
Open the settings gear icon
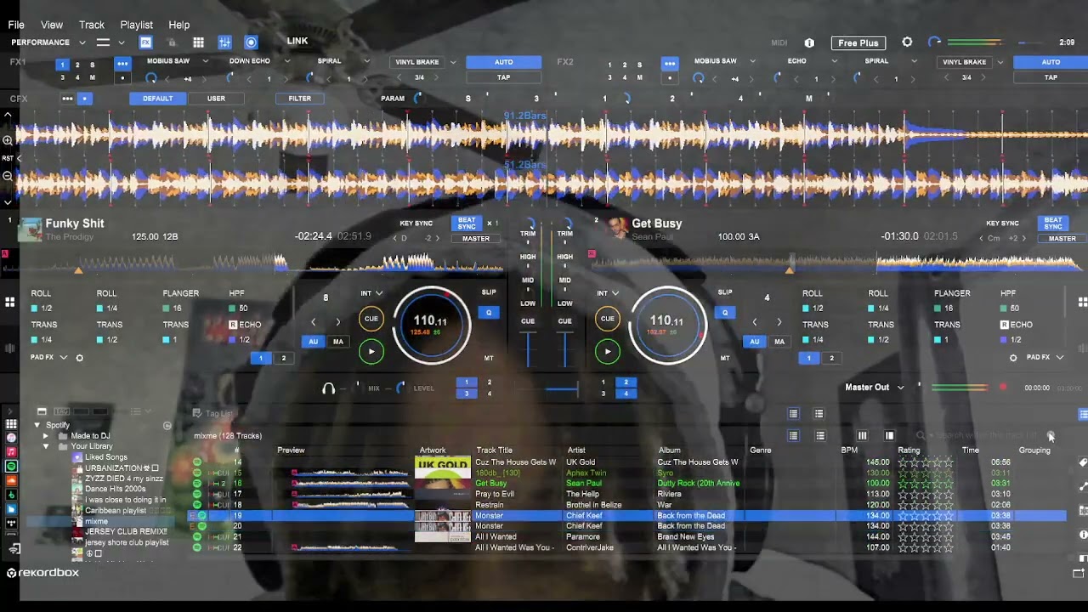pos(907,42)
